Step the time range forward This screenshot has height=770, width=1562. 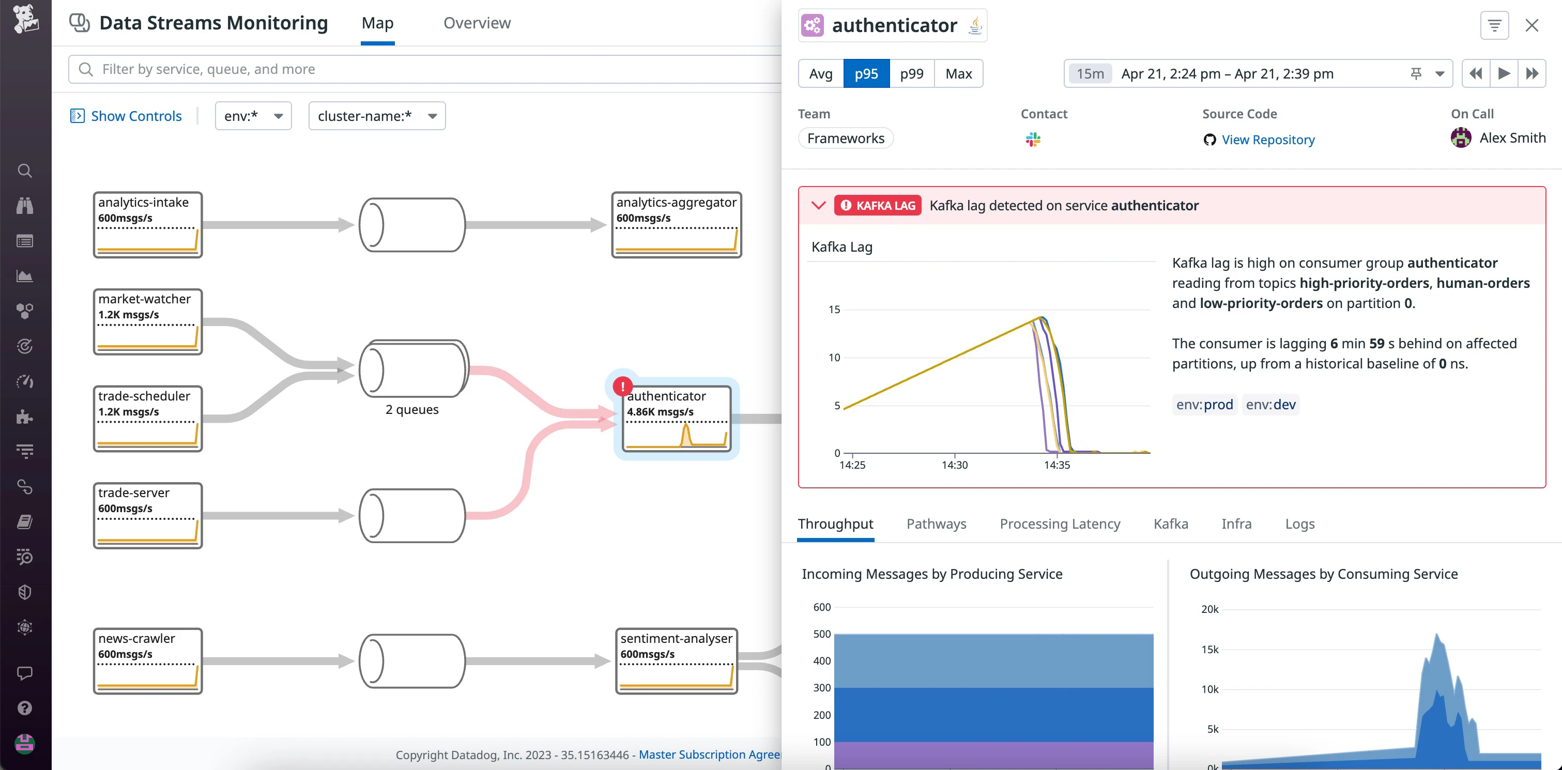(1532, 74)
